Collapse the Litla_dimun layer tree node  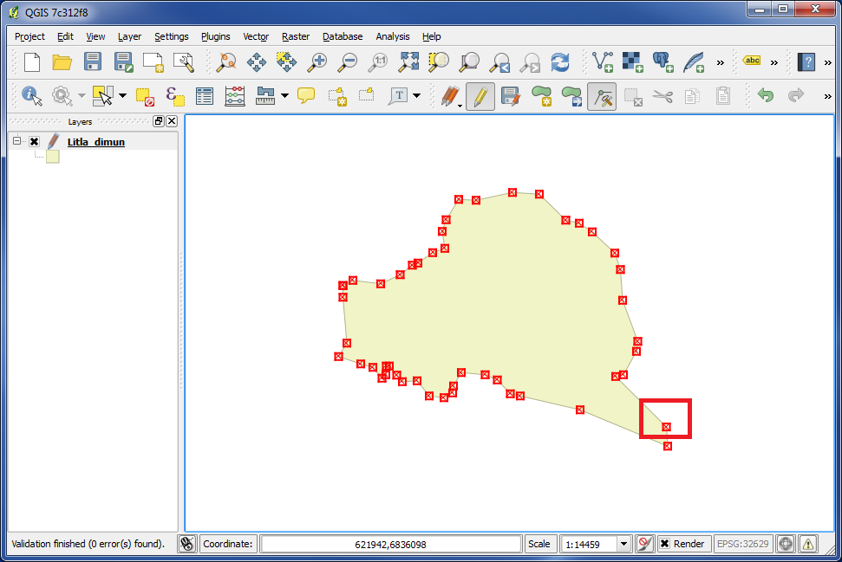pyautogui.click(x=16, y=141)
